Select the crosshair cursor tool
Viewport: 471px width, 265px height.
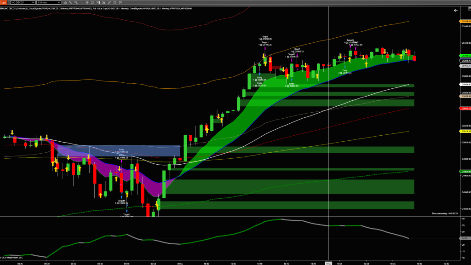coord(87,2)
